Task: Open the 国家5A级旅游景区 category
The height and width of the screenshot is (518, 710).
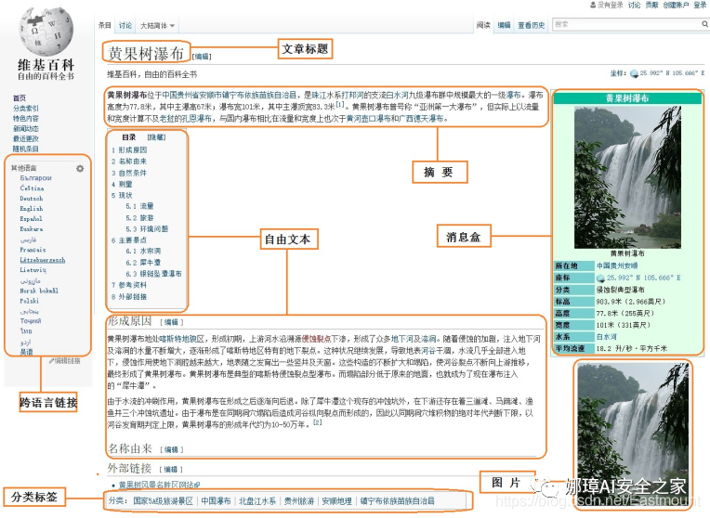Action: [163, 501]
